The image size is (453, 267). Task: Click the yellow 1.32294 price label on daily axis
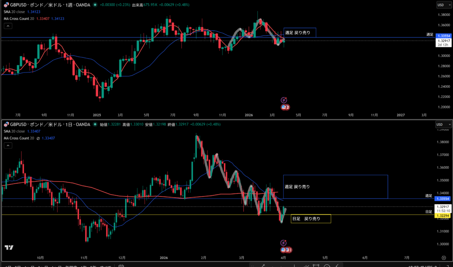[x=443, y=215]
